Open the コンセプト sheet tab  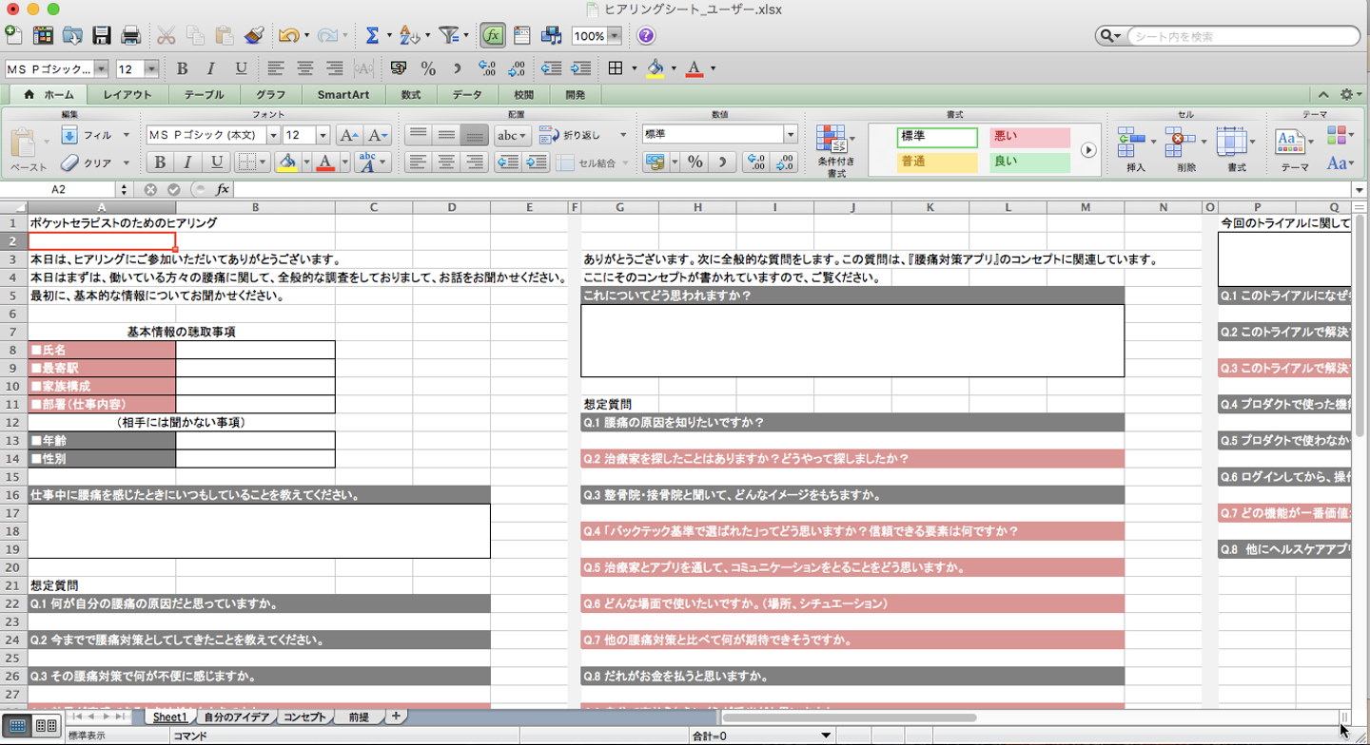304,717
